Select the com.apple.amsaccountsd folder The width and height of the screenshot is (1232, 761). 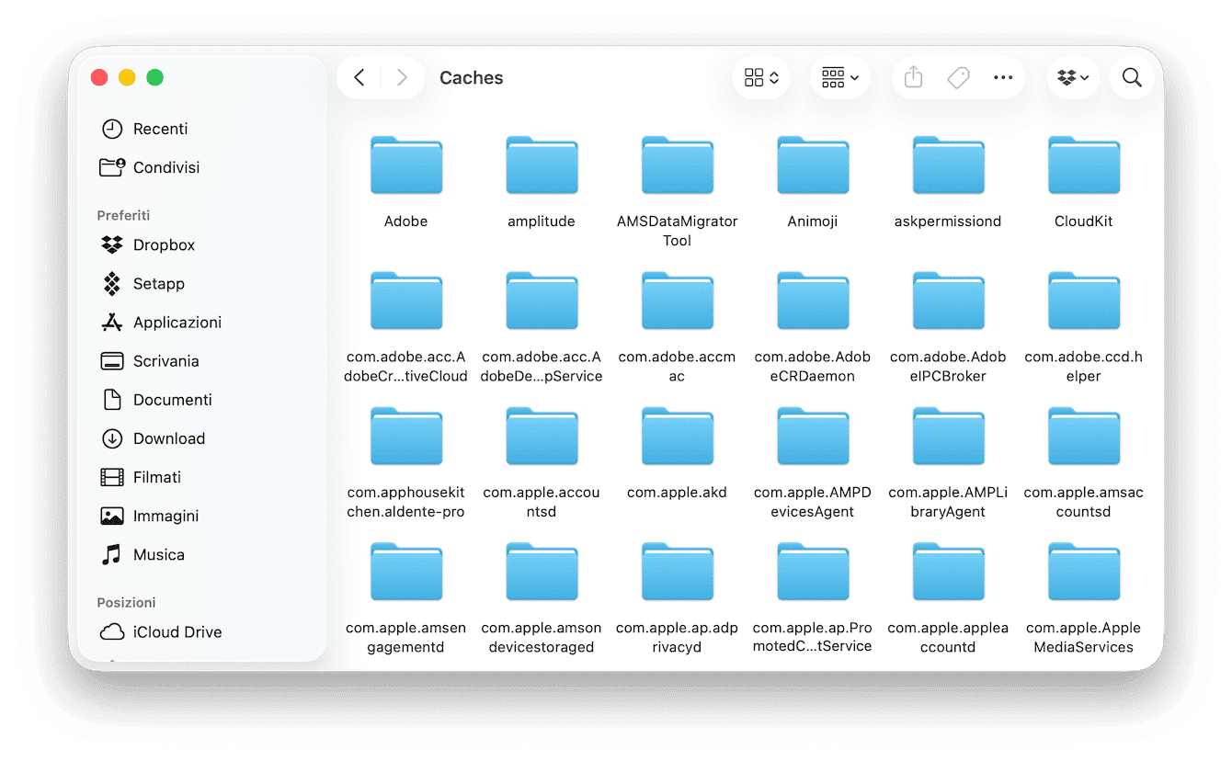click(1084, 437)
